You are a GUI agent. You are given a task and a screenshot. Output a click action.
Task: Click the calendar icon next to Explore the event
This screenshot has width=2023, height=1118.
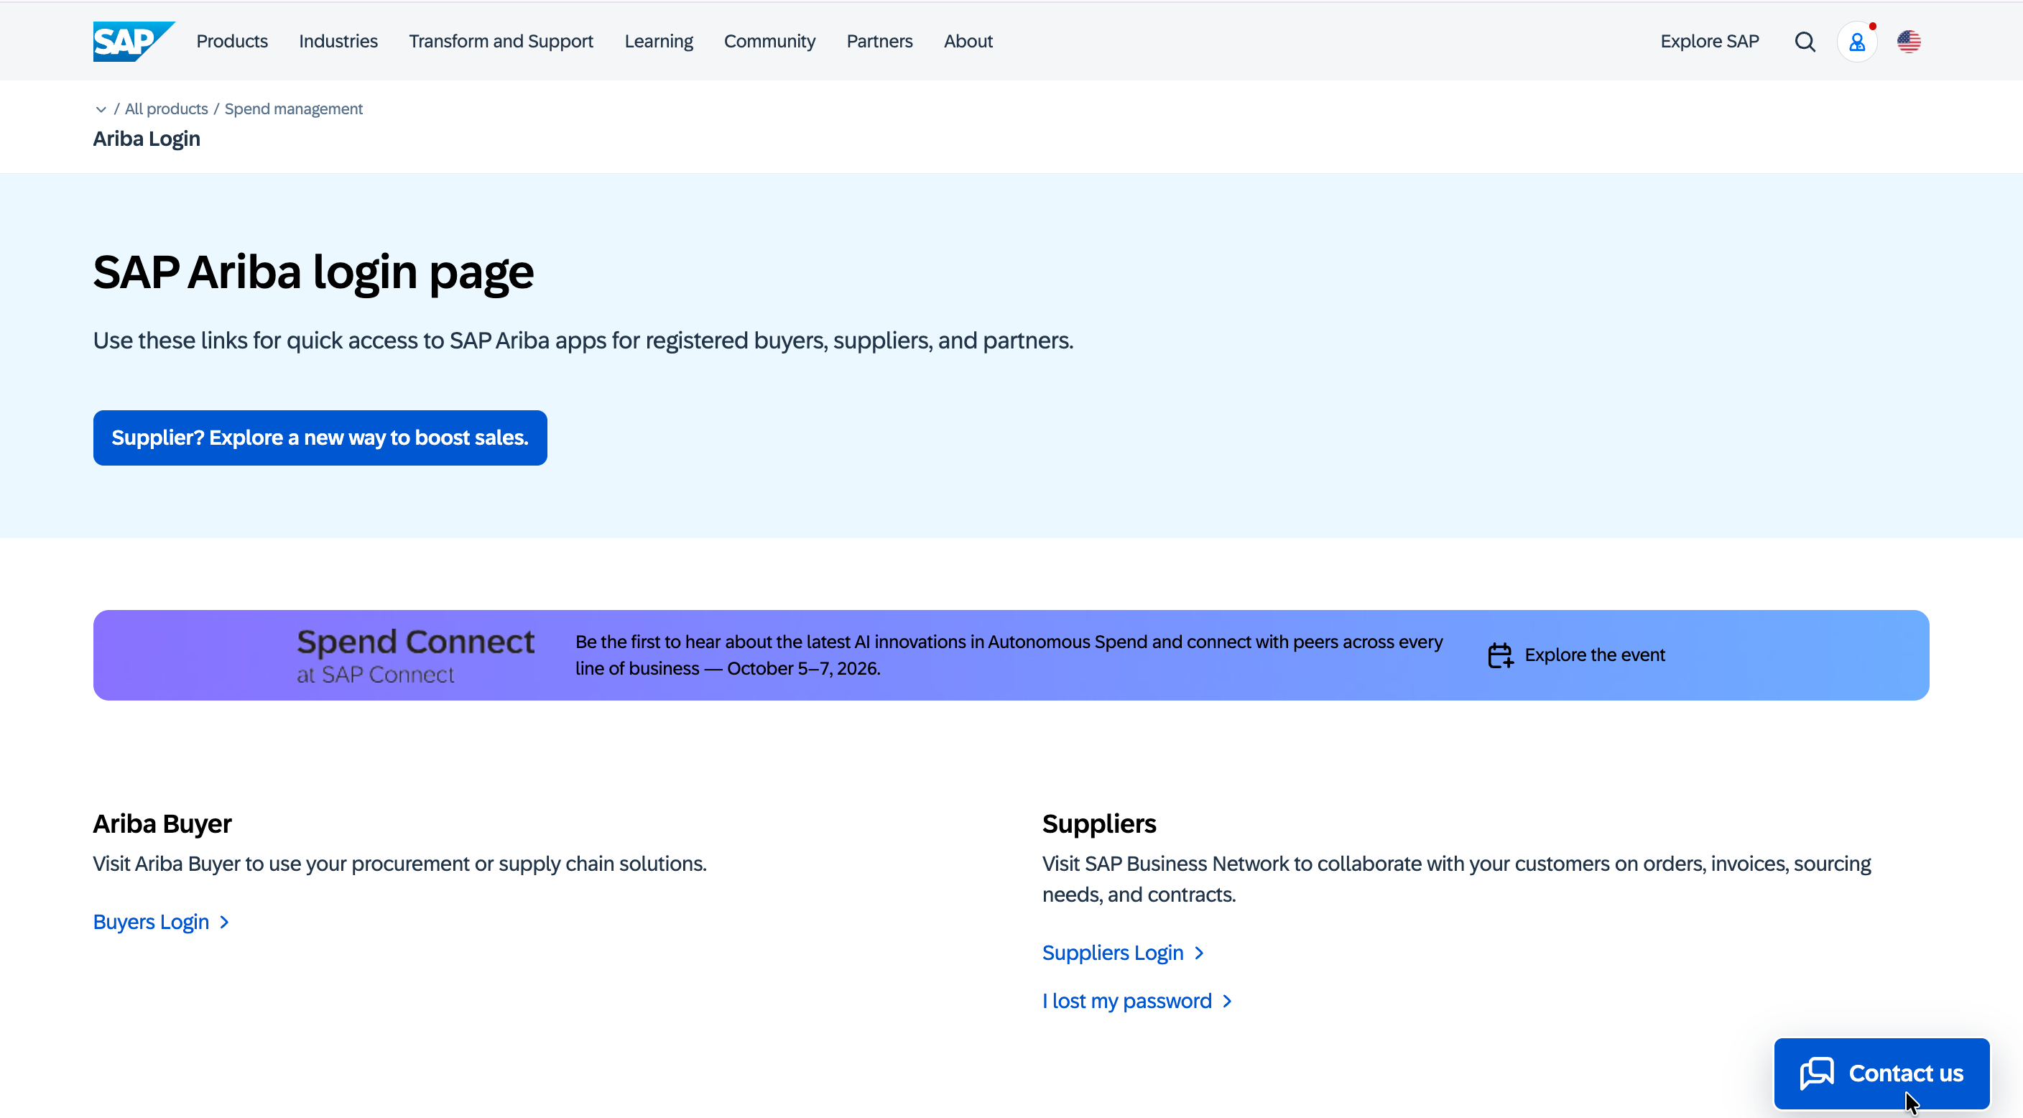[1499, 655]
